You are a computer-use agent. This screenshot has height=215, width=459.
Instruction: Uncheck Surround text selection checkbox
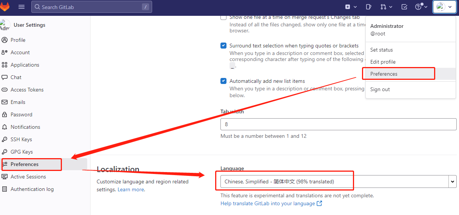point(223,46)
